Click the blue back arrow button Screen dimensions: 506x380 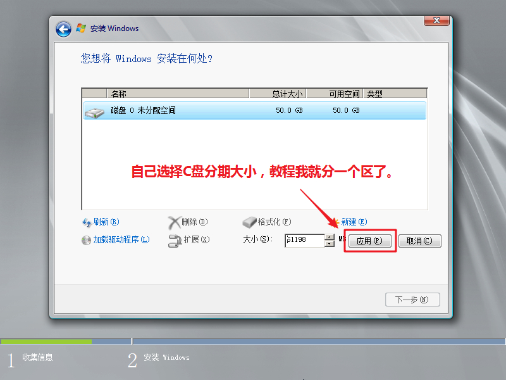(x=63, y=29)
